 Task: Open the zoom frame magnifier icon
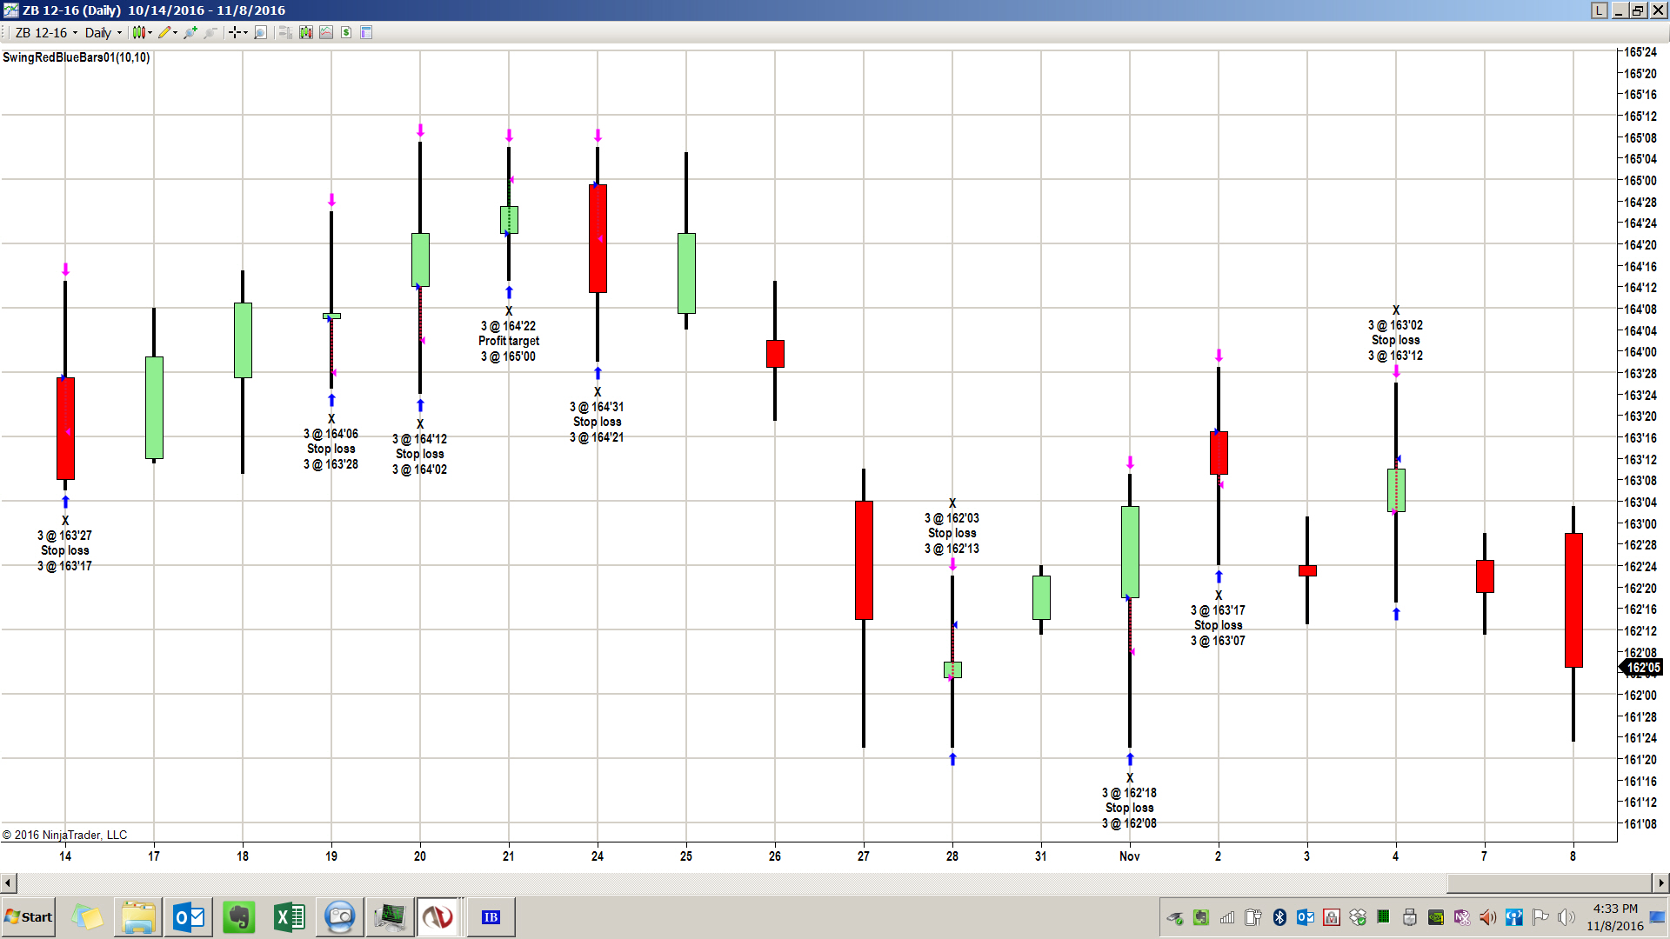(x=260, y=32)
